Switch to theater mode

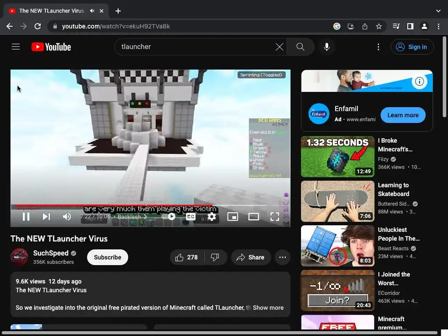pyautogui.click(x=253, y=217)
